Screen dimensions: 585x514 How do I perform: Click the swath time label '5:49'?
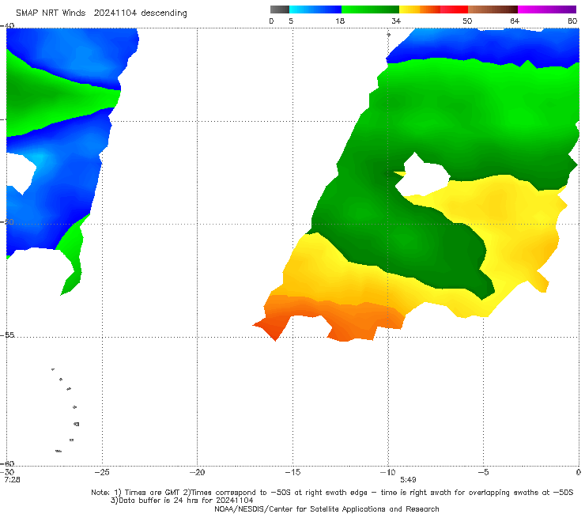click(x=408, y=480)
